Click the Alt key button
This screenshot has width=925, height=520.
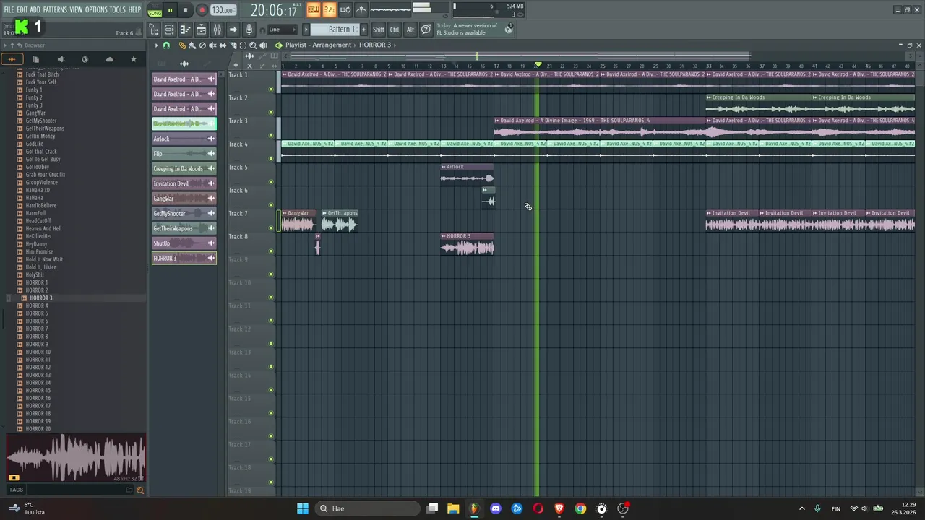pos(410,30)
